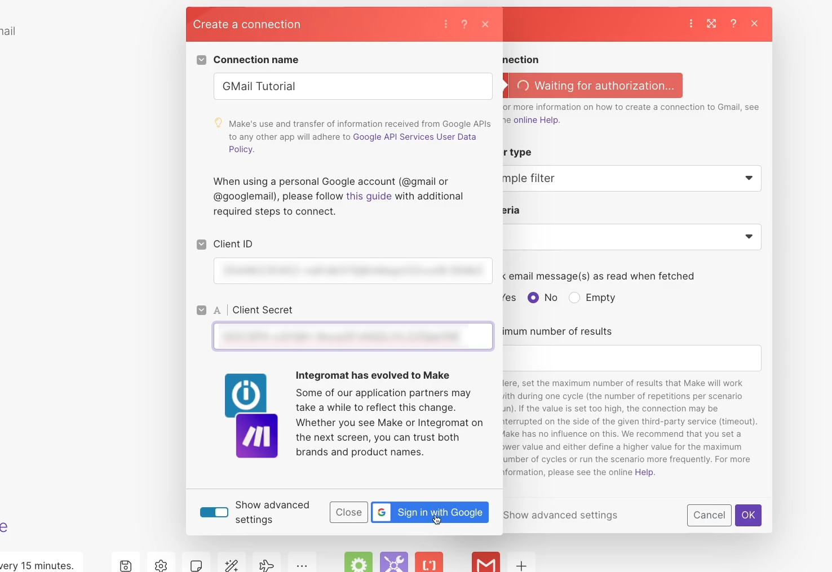Select the No radio option

click(533, 298)
